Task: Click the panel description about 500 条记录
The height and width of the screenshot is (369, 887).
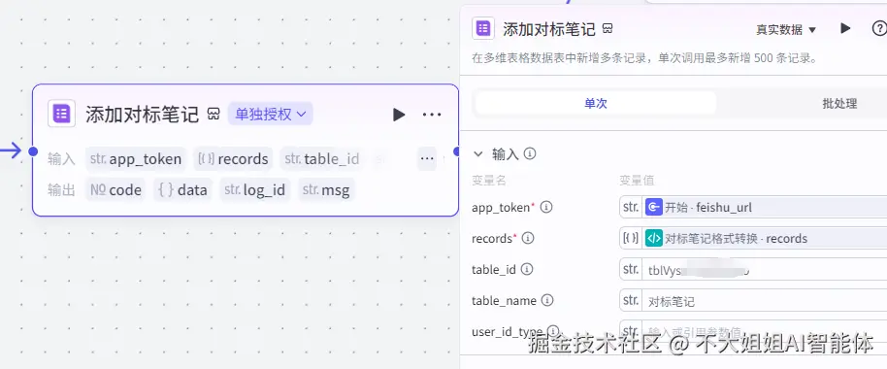Action: [x=645, y=58]
